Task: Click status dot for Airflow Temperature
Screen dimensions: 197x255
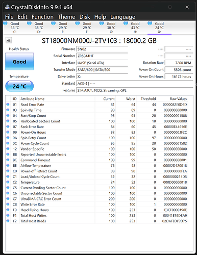Action: click(x=8, y=165)
